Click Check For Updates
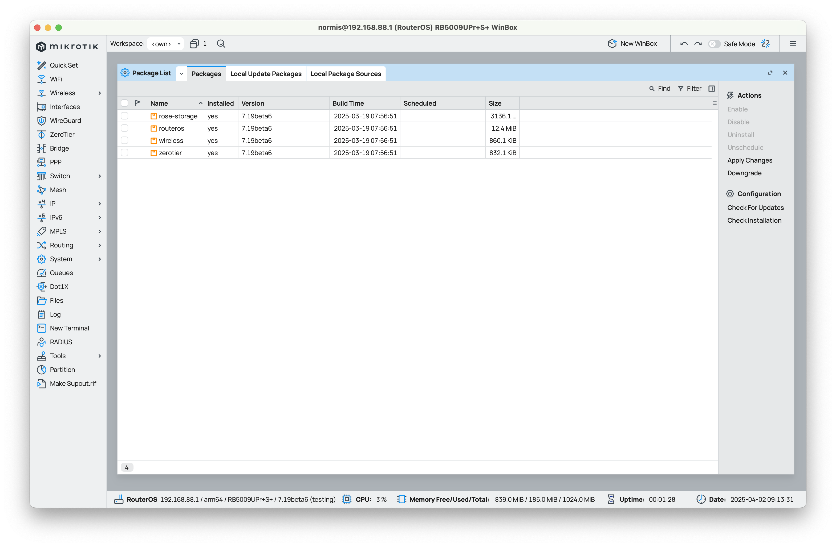The image size is (836, 547). point(755,207)
